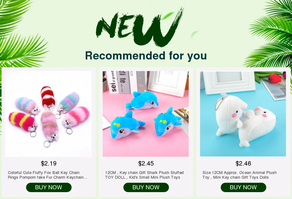Open the Ocean Animal Plush Toy title
Screen dimensions: 292x199
pos(240,175)
